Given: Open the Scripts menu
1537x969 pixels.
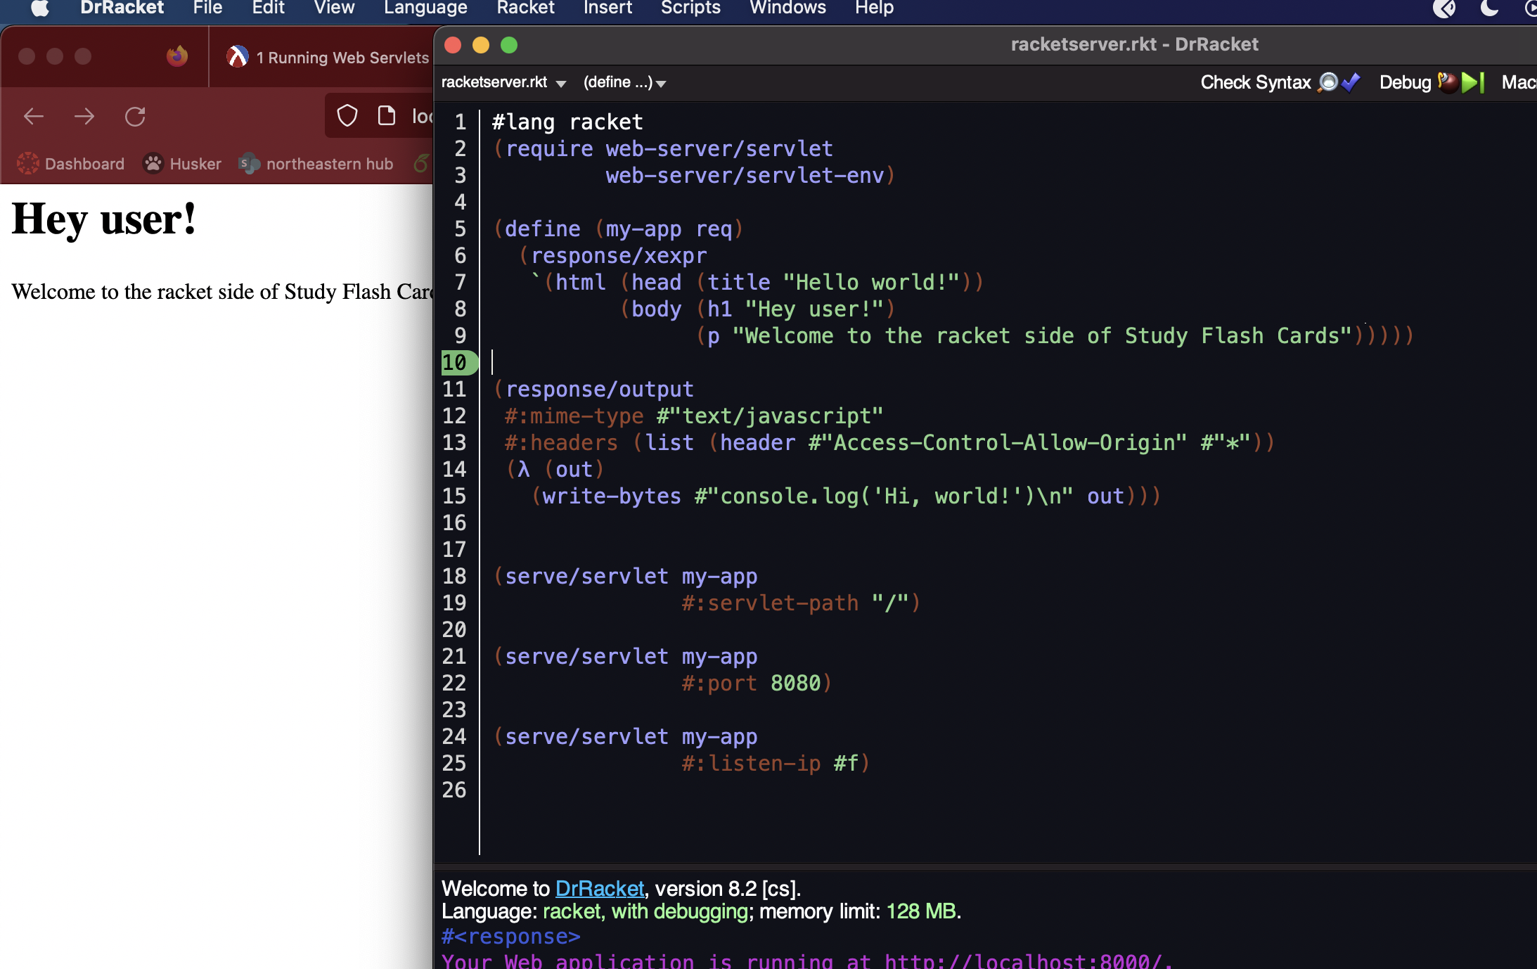Looking at the screenshot, I should tap(690, 8).
